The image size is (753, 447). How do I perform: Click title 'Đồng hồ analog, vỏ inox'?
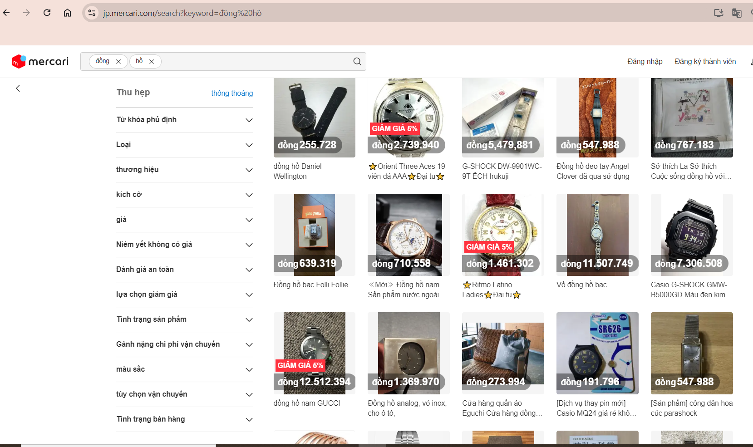pyautogui.click(x=407, y=408)
